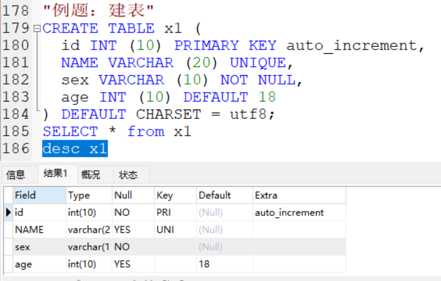Click 'NOT NULL' in line 182
The width and height of the screenshot is (441, 281).
pyautogui.click(x=258, y=80)
